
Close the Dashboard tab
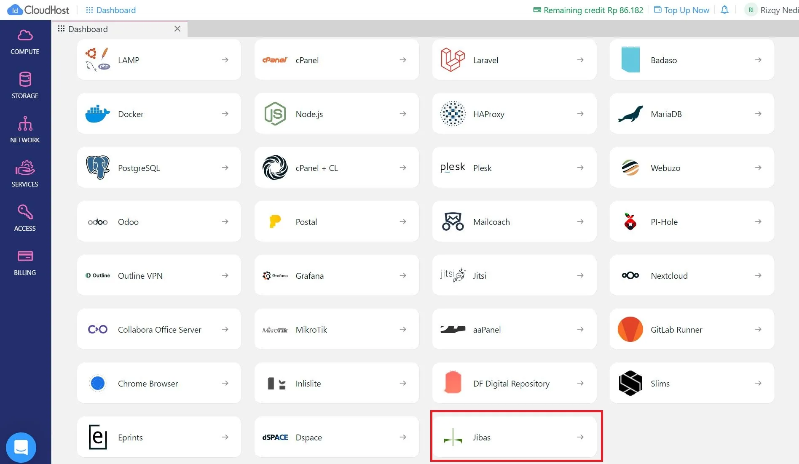177,29
